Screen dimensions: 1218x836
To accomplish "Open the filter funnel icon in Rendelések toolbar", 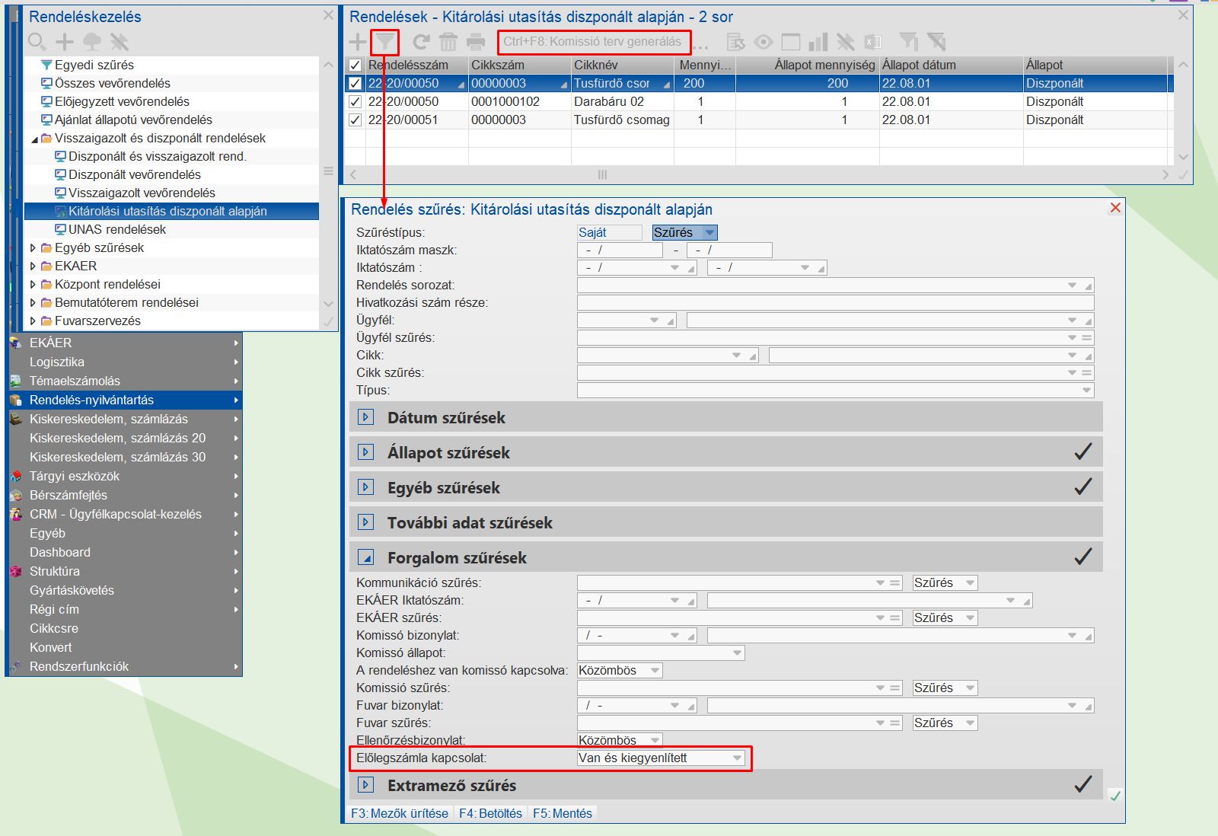I will [385, 42].
